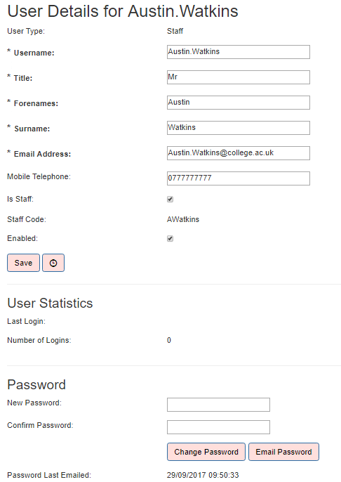Toggle the Is Staff checkbox
Image resolution: width=341 pixels, height=482 pixels.
pyautogui.click(x=170, y=200)
